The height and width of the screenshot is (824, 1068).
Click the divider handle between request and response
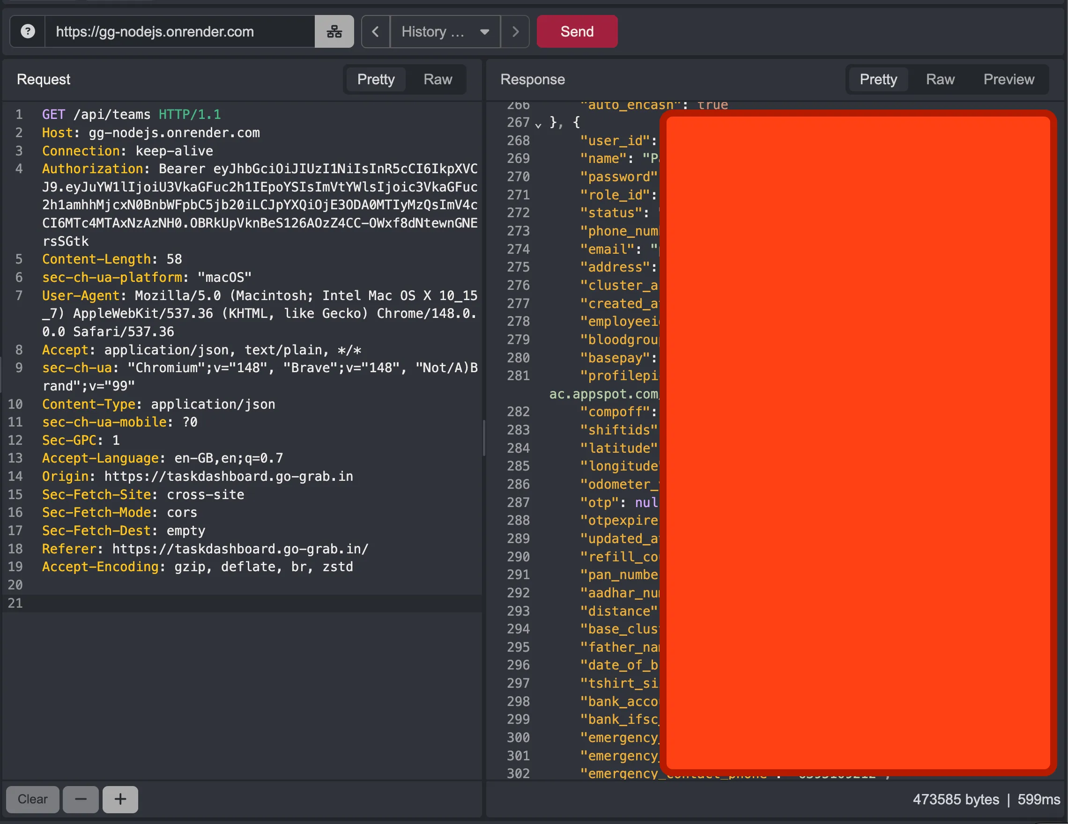point(484,438)
